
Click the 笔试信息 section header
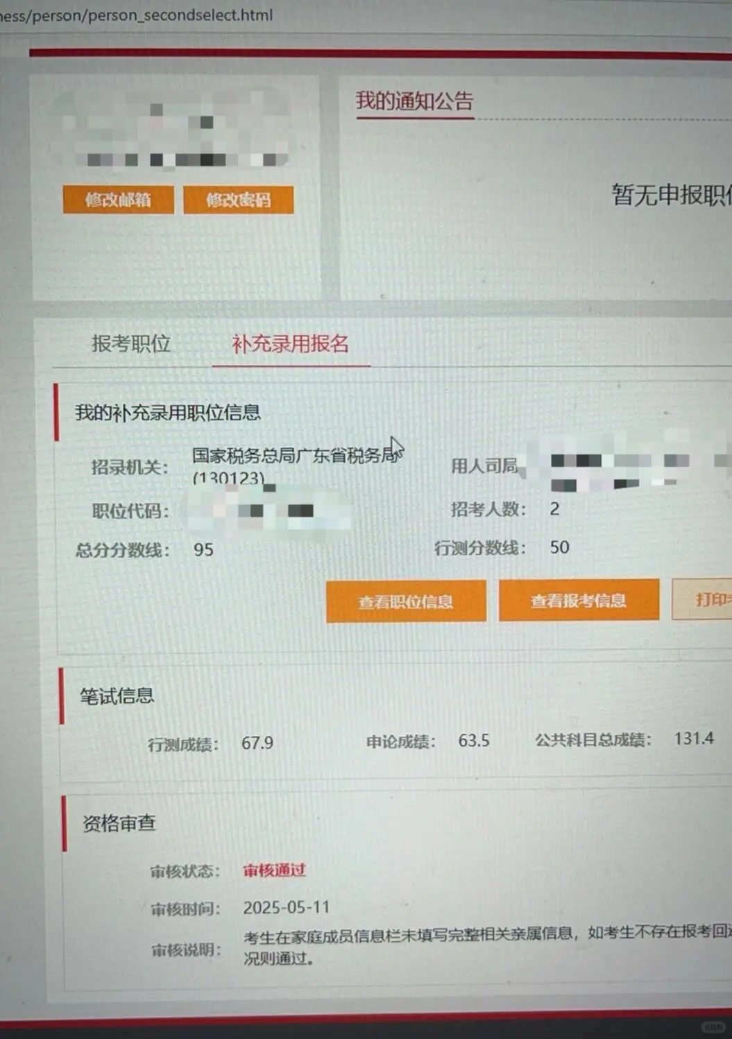pos(117,696)
